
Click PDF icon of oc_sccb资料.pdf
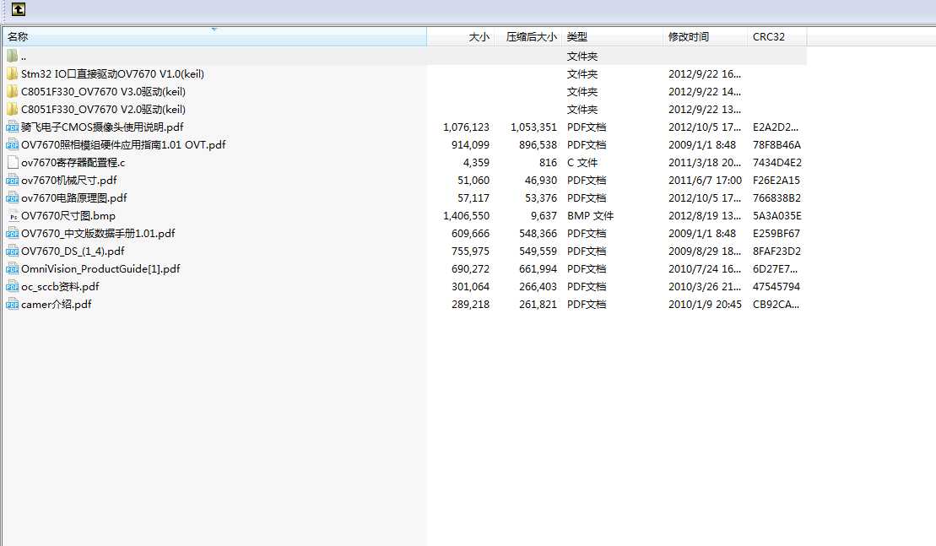[13, 286]
